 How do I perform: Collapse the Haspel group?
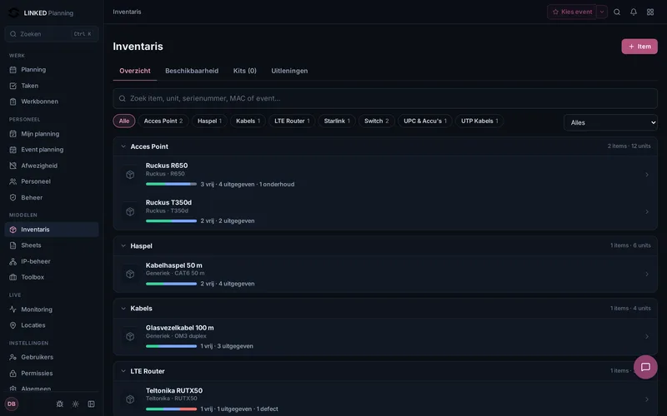pyautogui.click(x=123, y=245)
